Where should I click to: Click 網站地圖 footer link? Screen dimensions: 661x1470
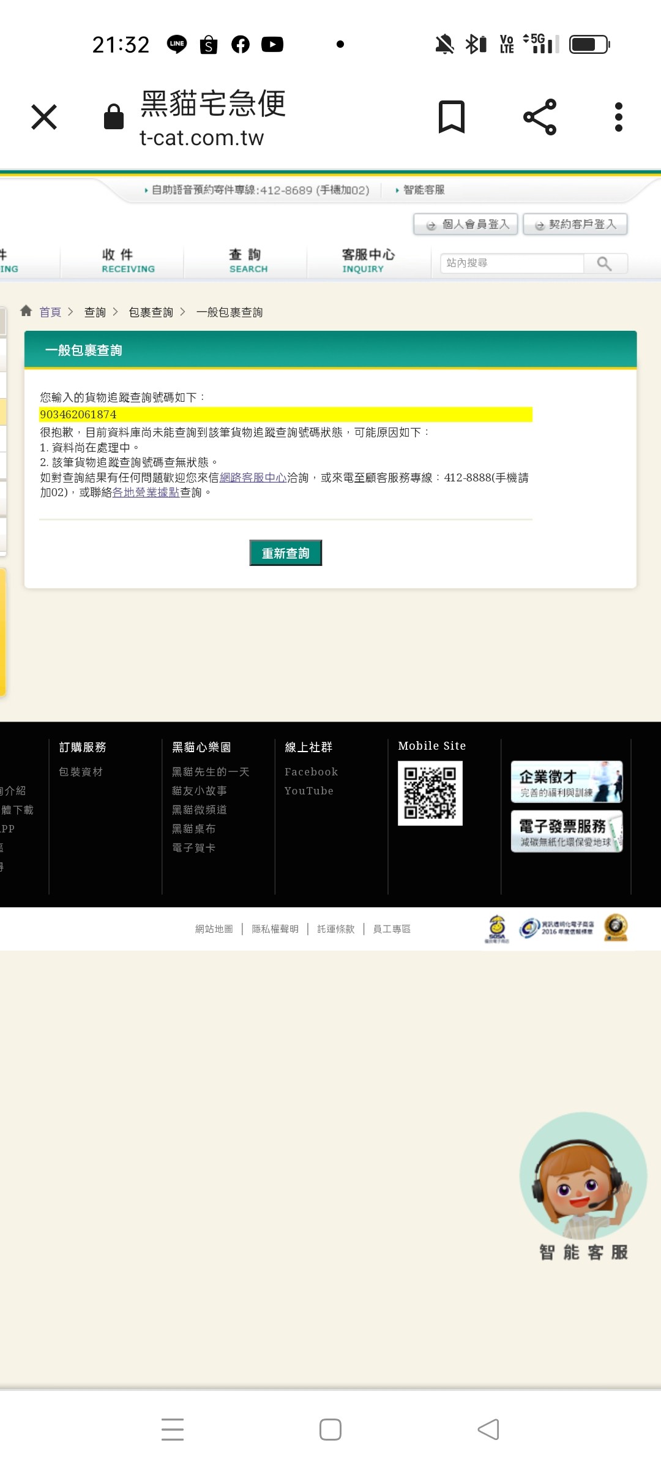pyautogui.click(x=214, y=929)
